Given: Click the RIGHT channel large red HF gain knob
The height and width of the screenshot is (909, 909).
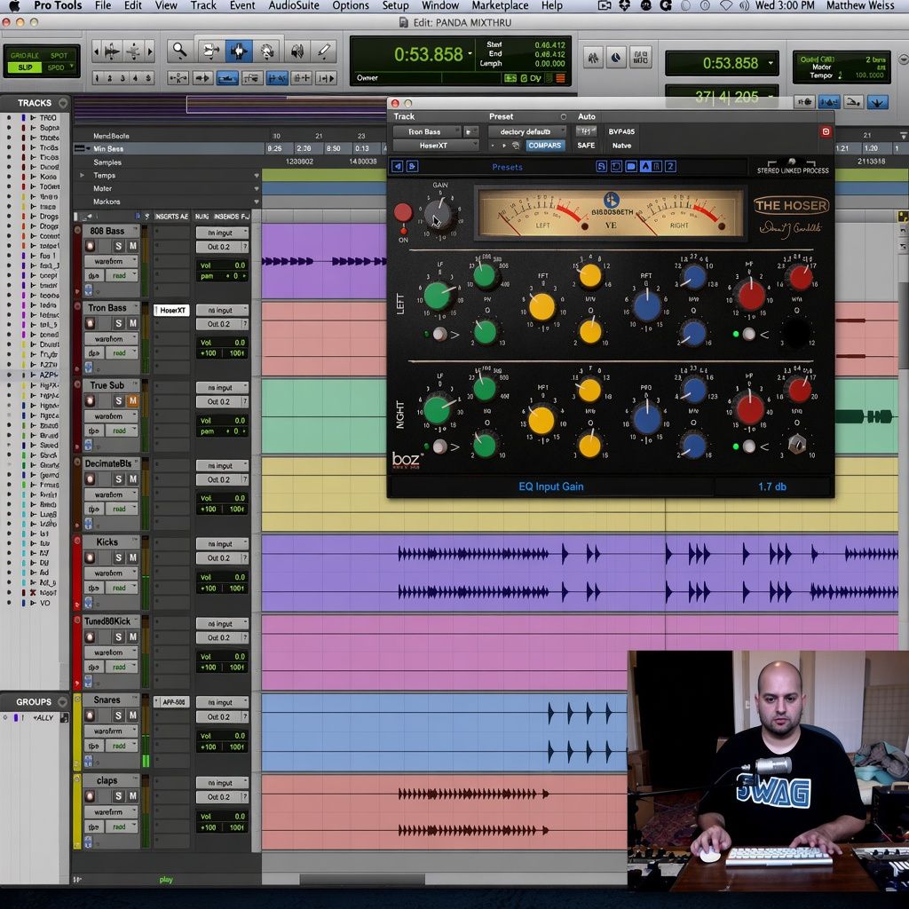Looking at the screenshot, I should (750, 408).
